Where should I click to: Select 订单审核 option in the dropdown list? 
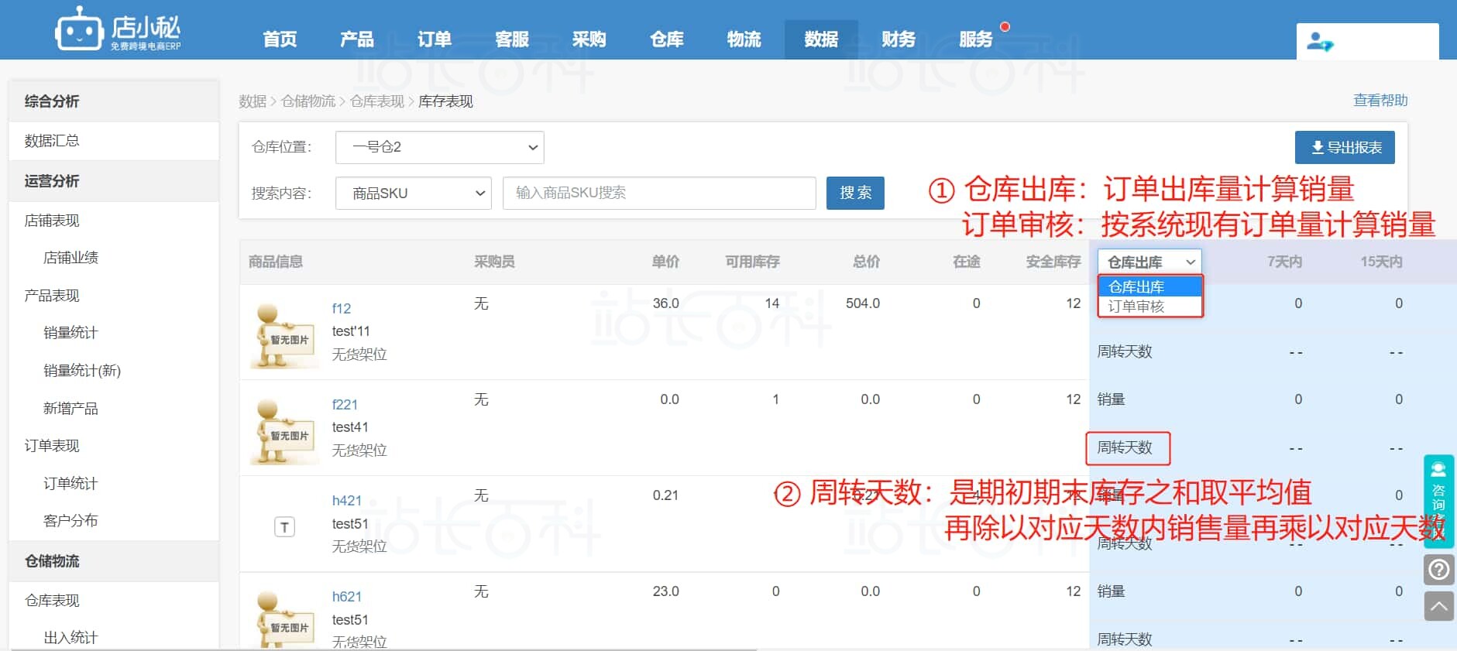pyautogui.click(x=1136, y=307)
